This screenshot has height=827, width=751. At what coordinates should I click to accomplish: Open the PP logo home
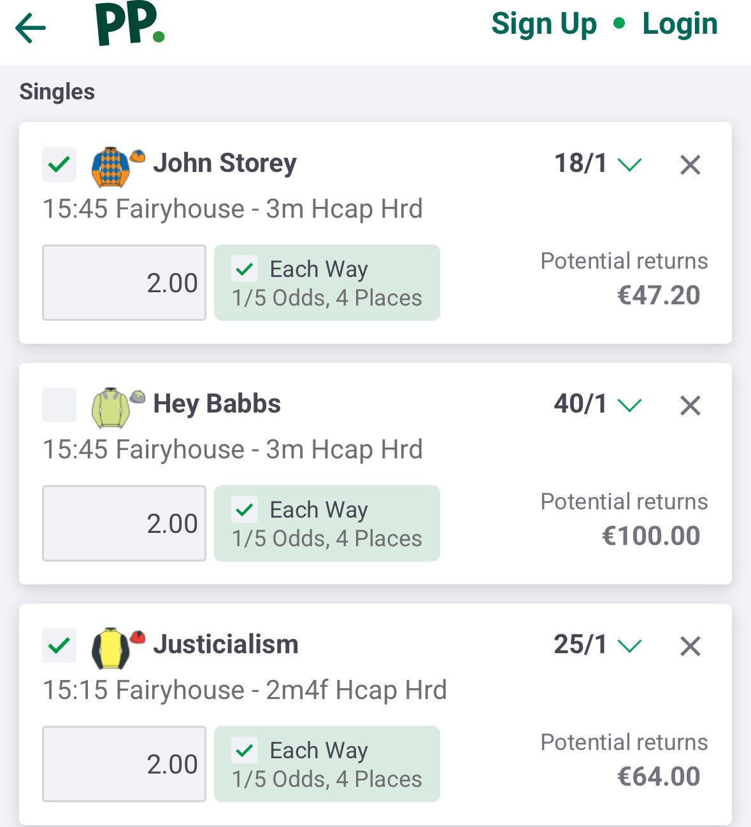[x=130, y=24]
